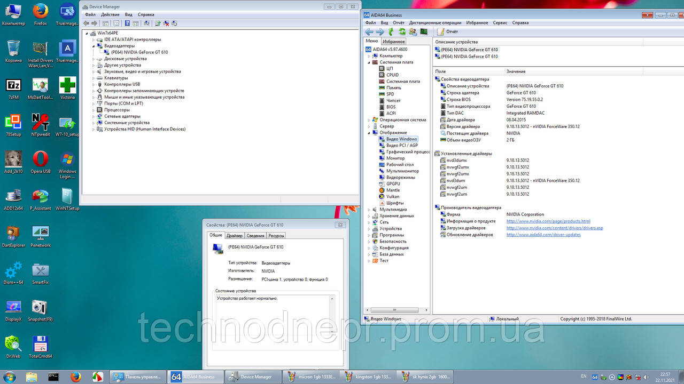Click AIDA64 green monitor toolbar icon
The image size is (684, 384).
(424, 32)
